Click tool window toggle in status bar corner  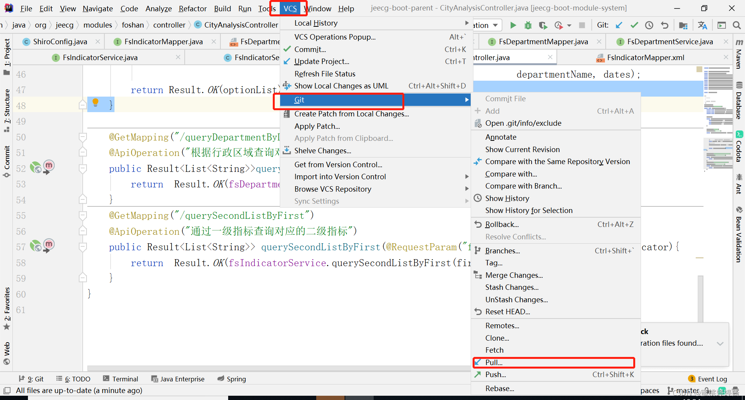7,390
